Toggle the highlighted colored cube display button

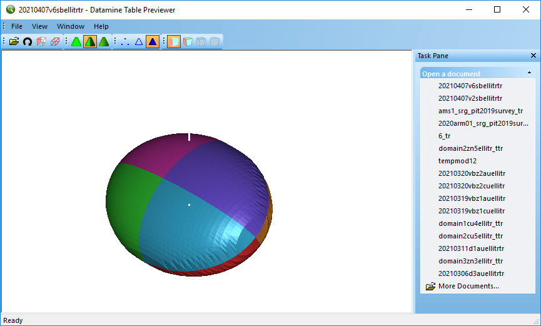tap(174, 42)
